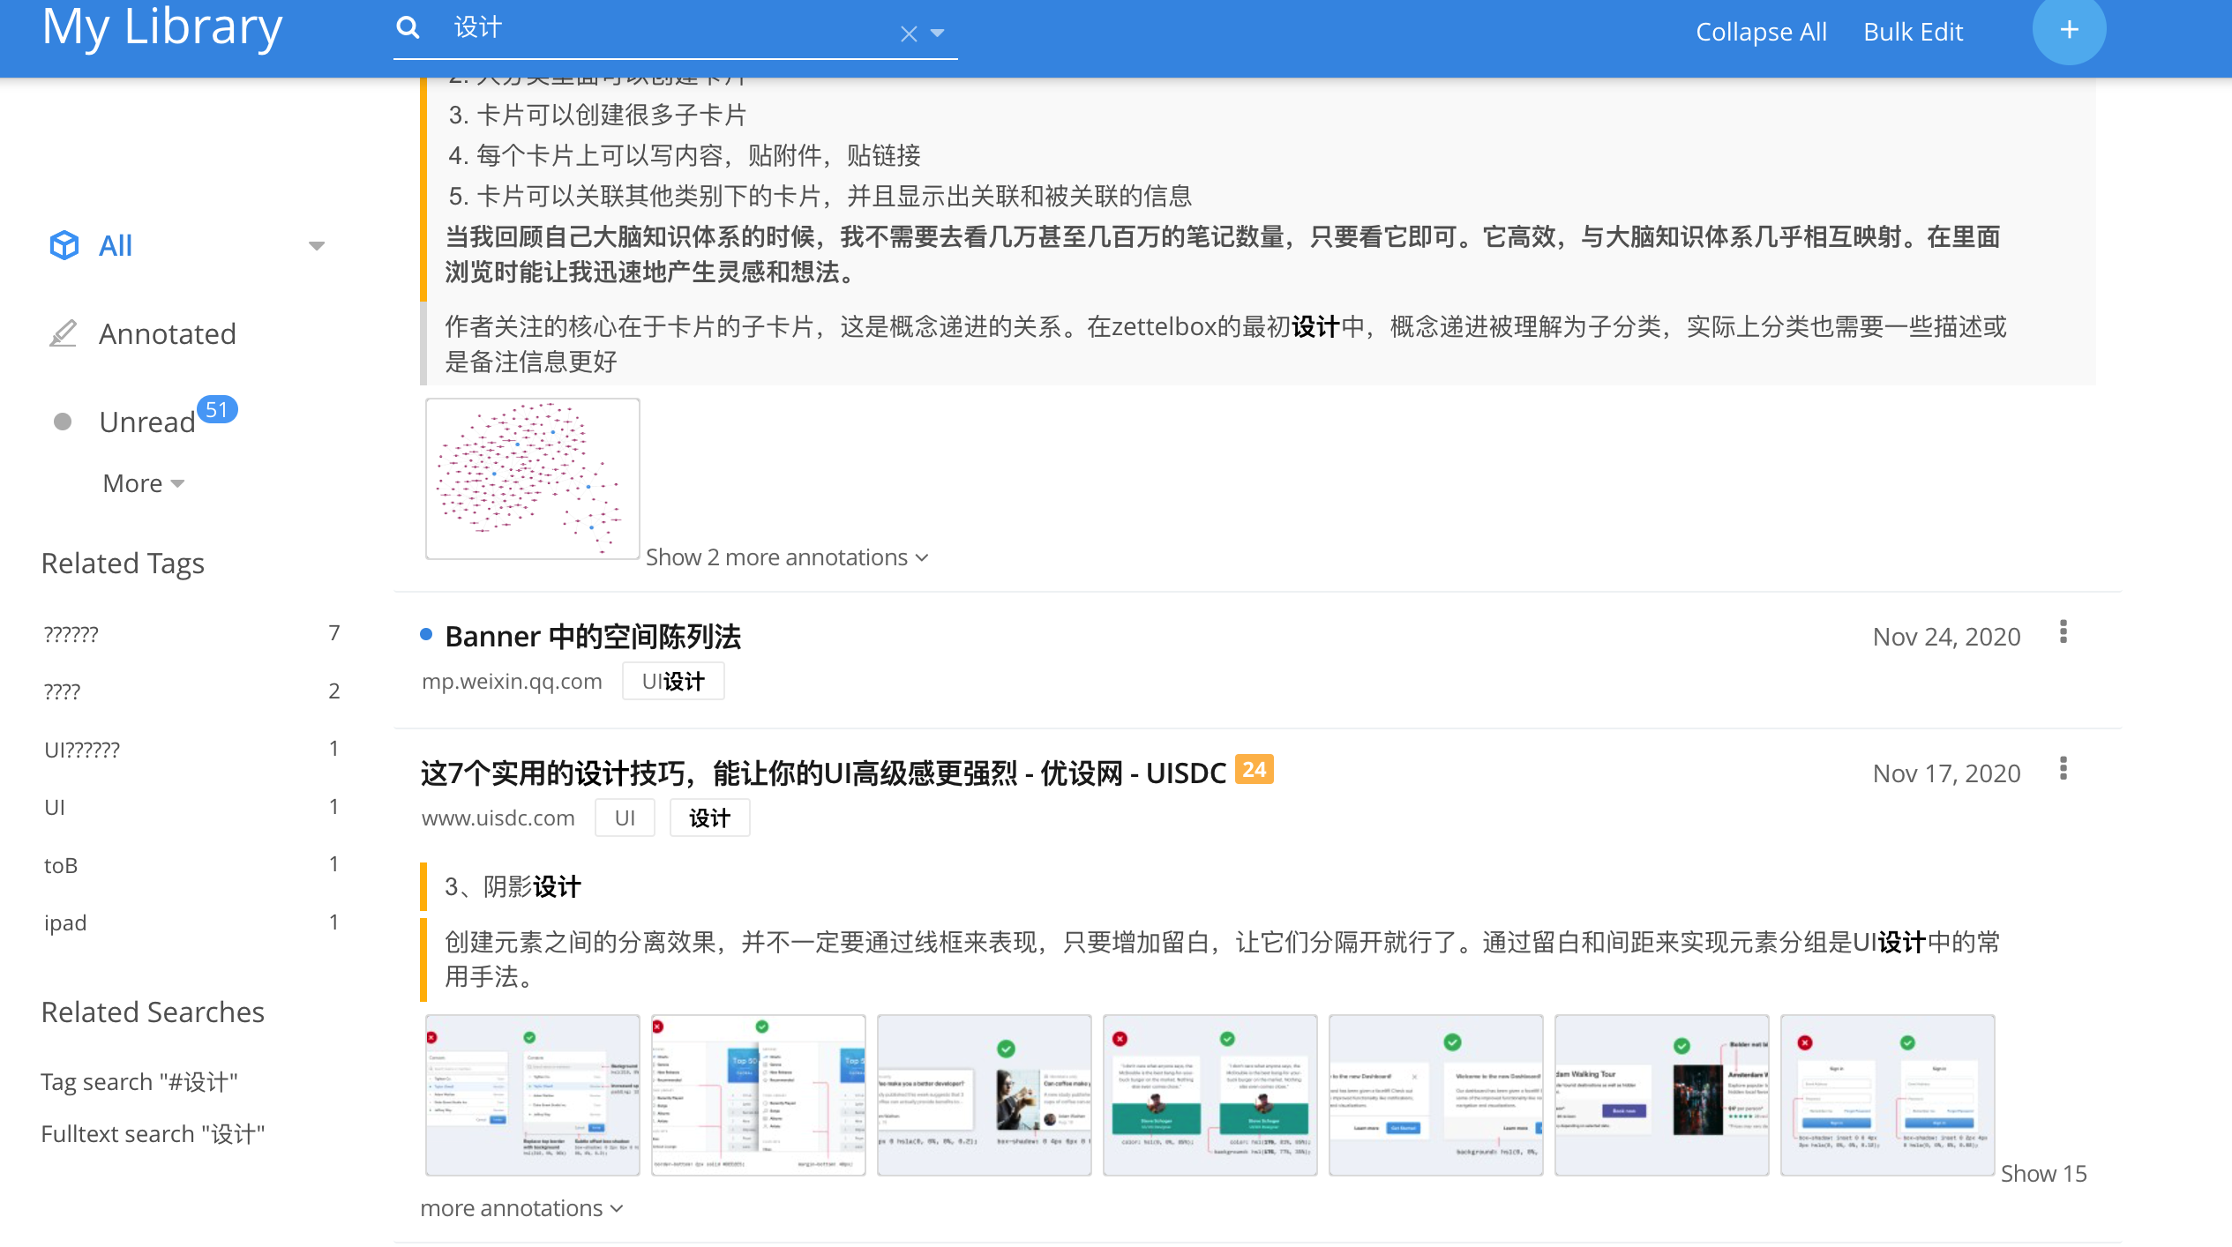Screen dimensions: 2232x1247
Task: Select the All library cube icon
Action: (64, 245)
